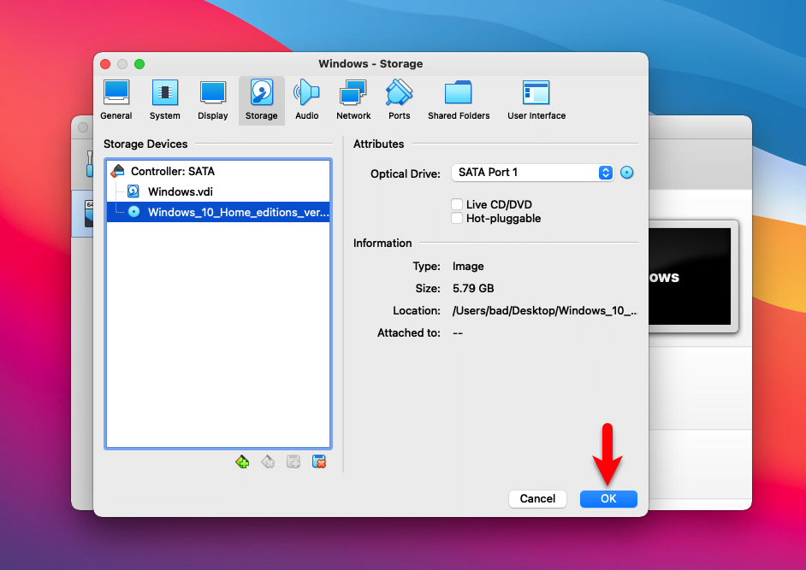Screen dimensions: 806x570
Task: Open the User Interface settings tab
Action: (x=536, y=101)
